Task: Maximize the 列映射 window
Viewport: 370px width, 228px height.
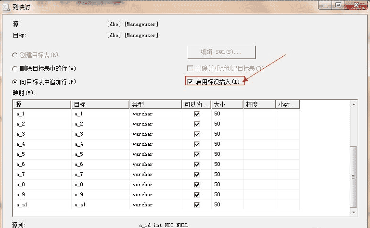Action: coord(338,5)
